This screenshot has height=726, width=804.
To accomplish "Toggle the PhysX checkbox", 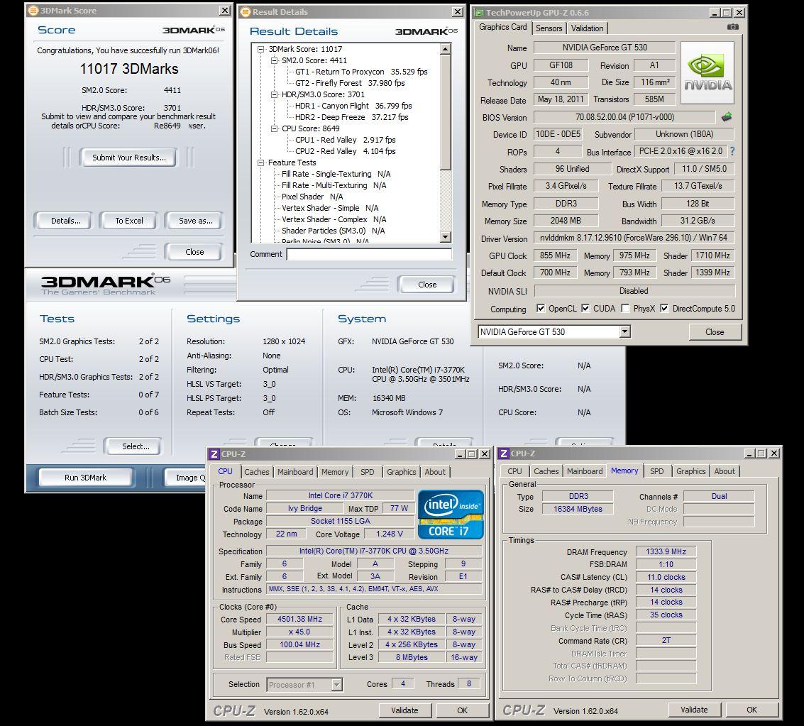I will click(625, 308).
